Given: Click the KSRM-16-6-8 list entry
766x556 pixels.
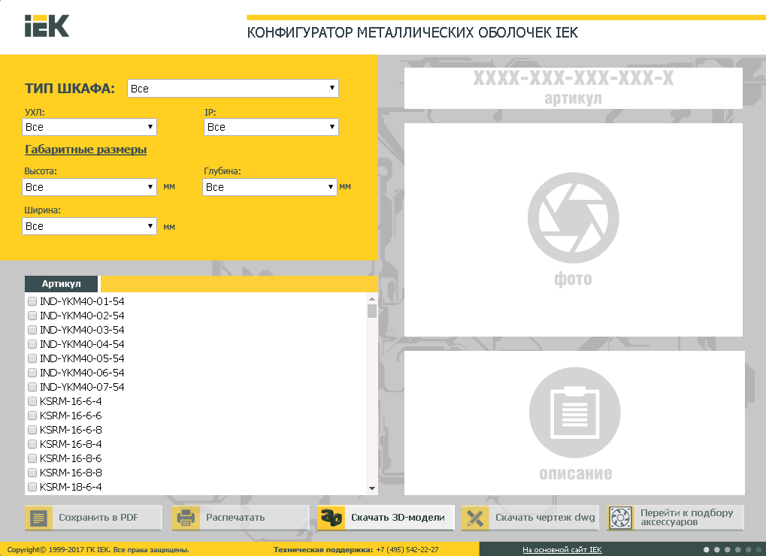Looking at the screenshot, I should (71, 430).
